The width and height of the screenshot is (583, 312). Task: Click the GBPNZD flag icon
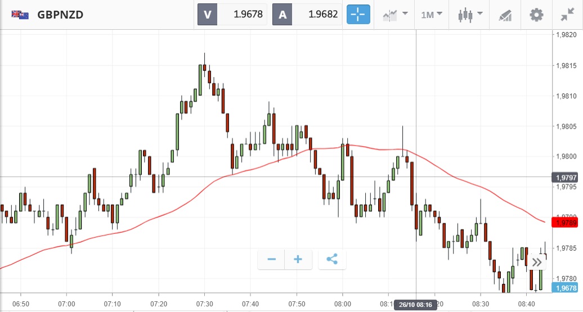point(20,15)
